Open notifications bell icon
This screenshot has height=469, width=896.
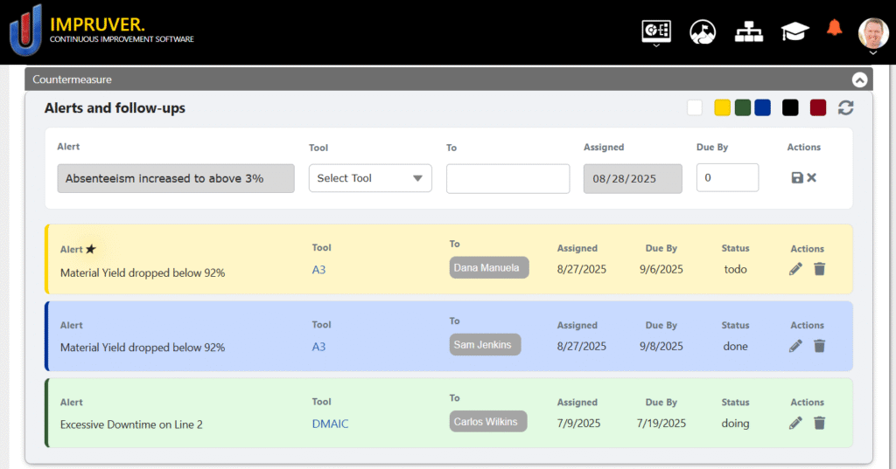pos(834,29)
